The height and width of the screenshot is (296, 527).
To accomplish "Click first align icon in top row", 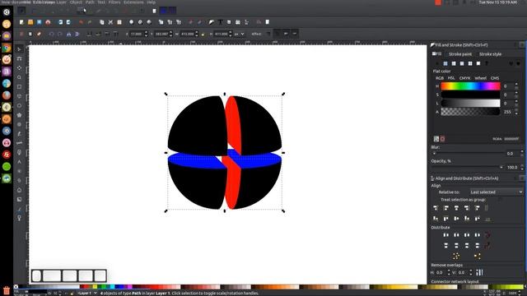I will coord(436,208).
